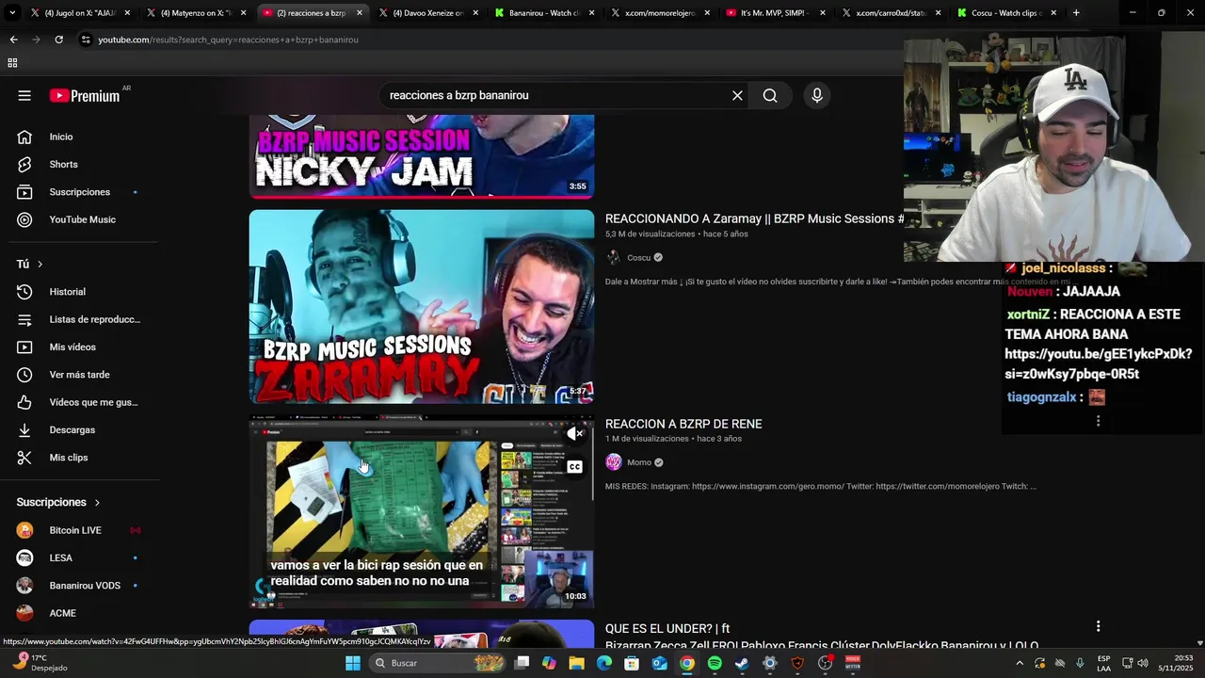
Task: Close the reacciones a bzrp tab
Action: (x=359, y=13)
